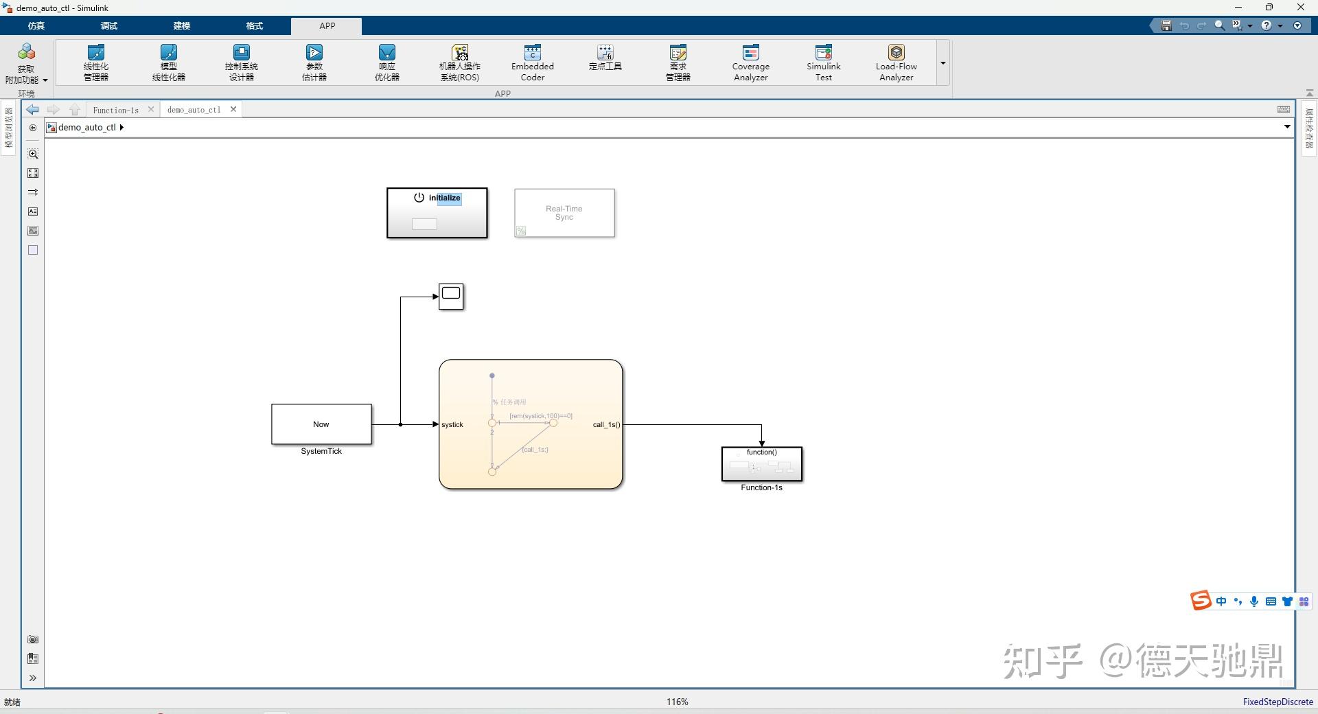Click the demo_auto_ctl editor tab
This screenshot has height=714, width=1318.
coord(194,110)
